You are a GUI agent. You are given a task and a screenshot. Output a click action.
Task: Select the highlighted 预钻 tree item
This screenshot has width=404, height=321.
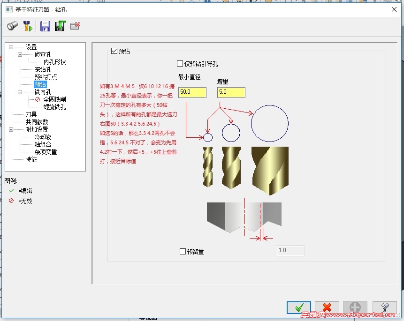40,84
